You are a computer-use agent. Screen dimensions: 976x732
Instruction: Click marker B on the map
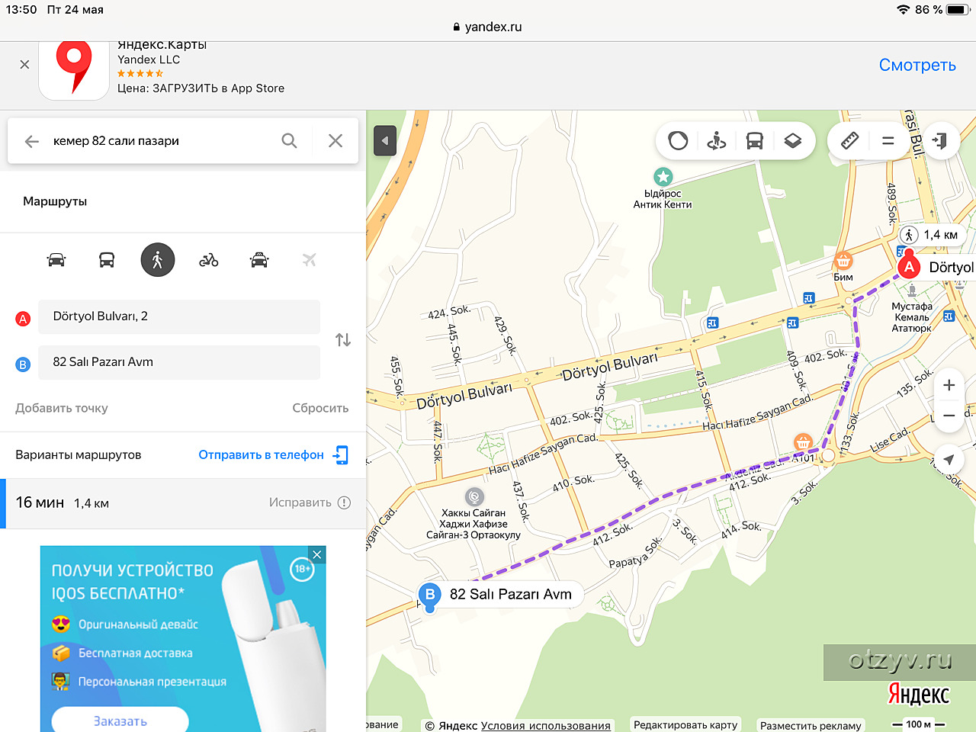click(430, 595)
